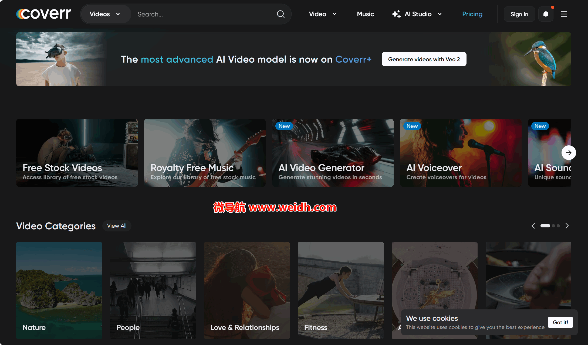Select the second carousel pagination dot
This screenshot has width=588, height=345.
(553, 226)
